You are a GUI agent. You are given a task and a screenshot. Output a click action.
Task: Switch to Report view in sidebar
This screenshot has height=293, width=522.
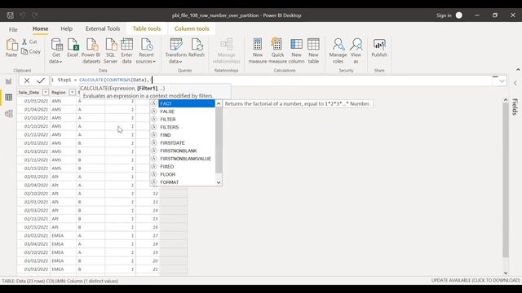point(9,81)
